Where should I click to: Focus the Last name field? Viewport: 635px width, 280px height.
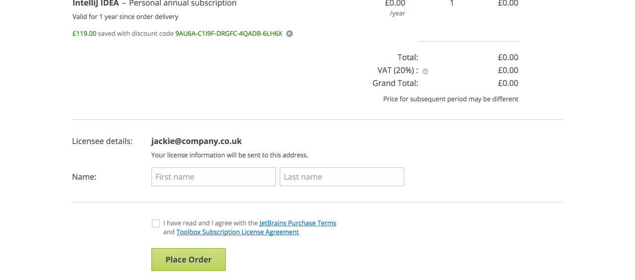tap(342, 177)
